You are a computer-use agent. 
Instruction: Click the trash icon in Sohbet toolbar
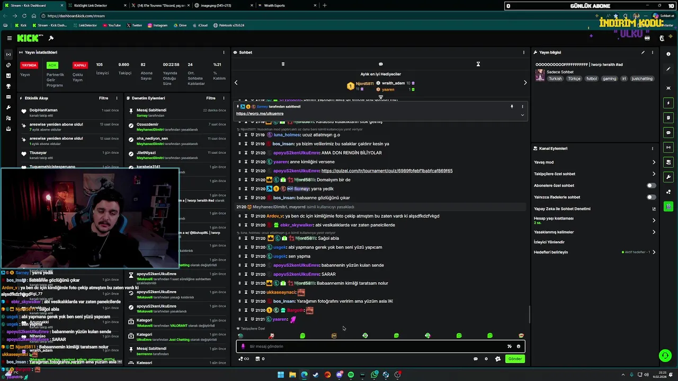283,64
